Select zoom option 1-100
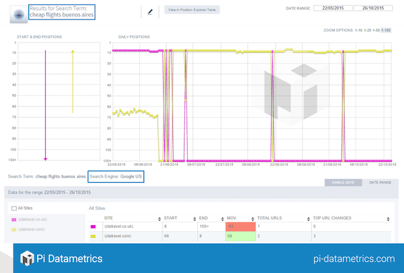404x273 pixels. pyautogui.click(x=386, y=30)
